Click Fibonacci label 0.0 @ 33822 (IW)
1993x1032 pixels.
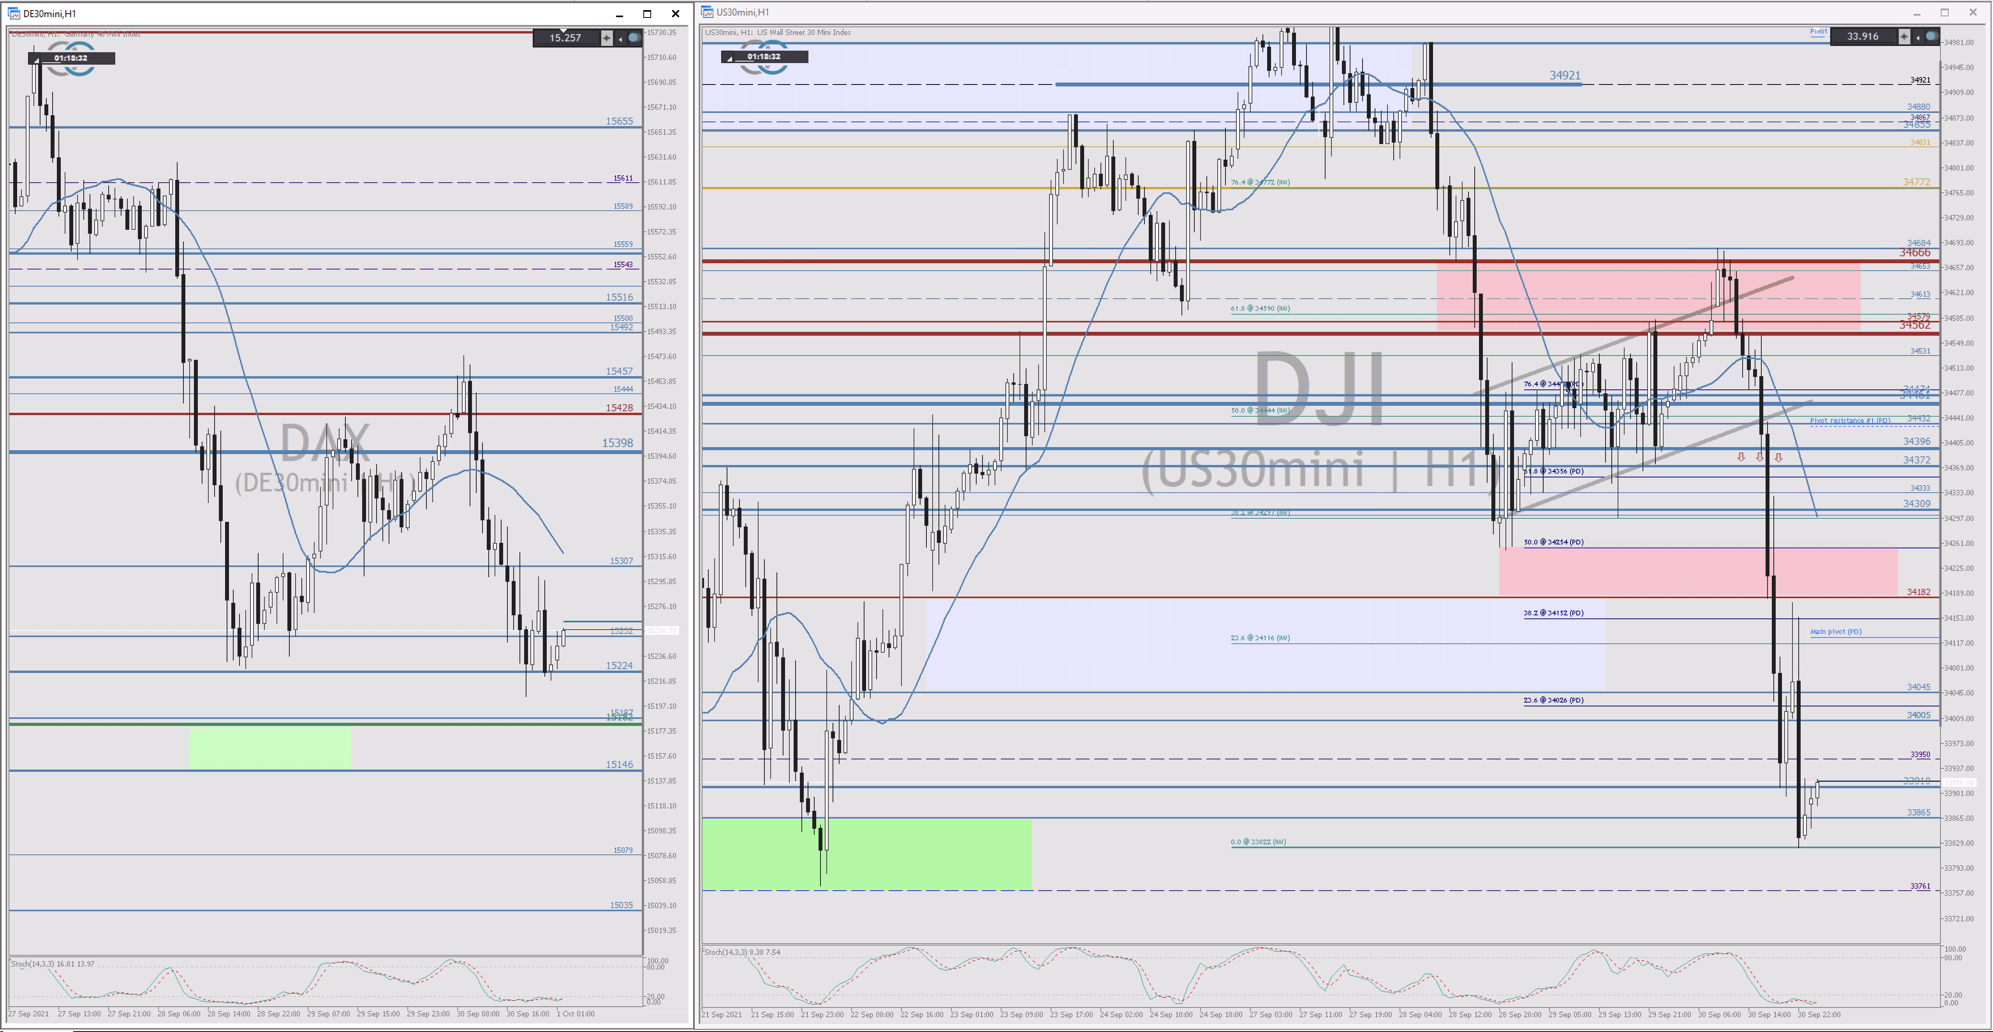click(x=1259, y=842)
